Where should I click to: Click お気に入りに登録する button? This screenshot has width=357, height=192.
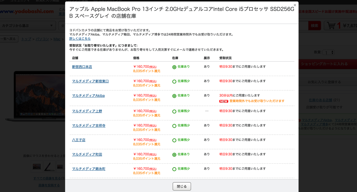pos(327,82)
